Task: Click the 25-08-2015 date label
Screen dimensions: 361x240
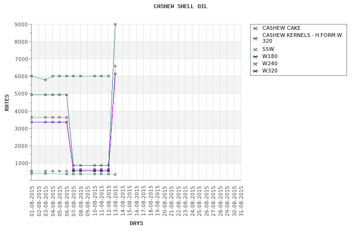Action: pos(199,201)
